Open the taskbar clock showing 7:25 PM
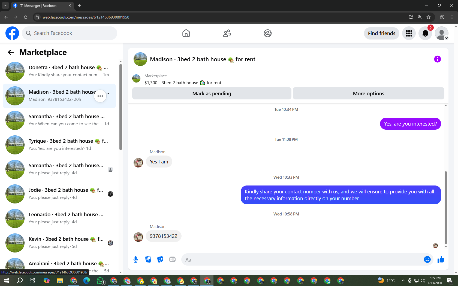This screenshot has height=286, width=458. tap(435, 281)
